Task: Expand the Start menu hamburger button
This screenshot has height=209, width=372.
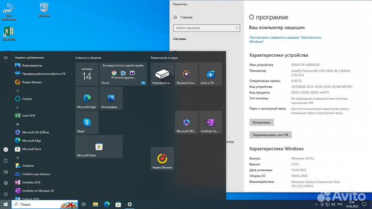Action: 6,58
